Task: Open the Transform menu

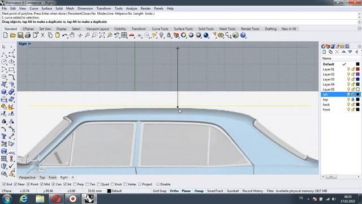Action: coord(104,8)
